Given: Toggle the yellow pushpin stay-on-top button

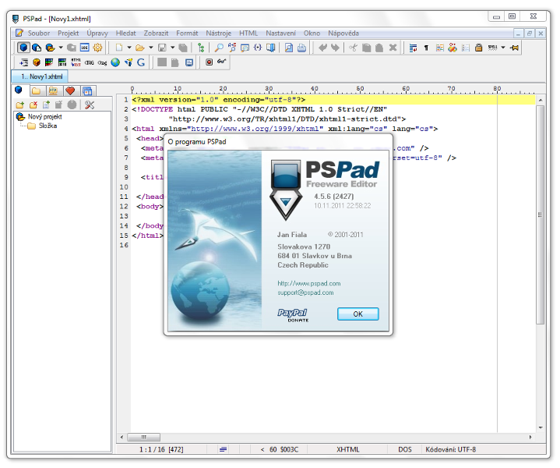Looking at the screenshot, I should coord(514,48).
